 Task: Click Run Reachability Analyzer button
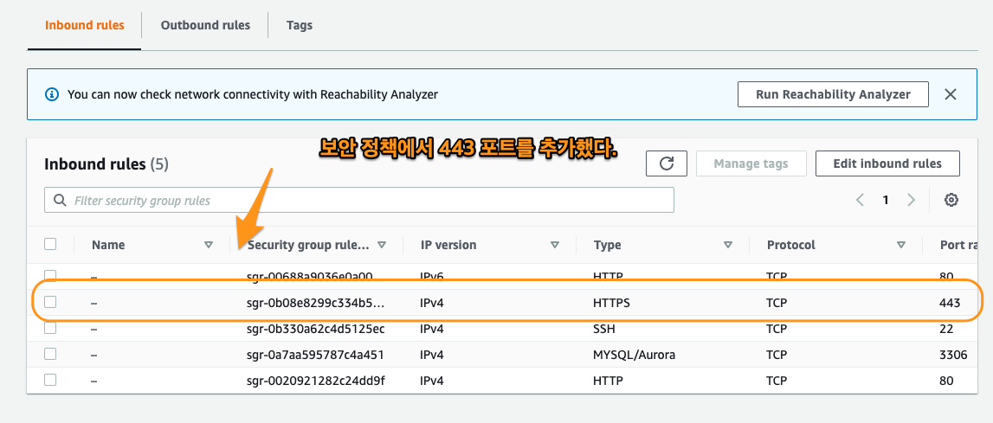pyautogui.click(x=832, y=94)
